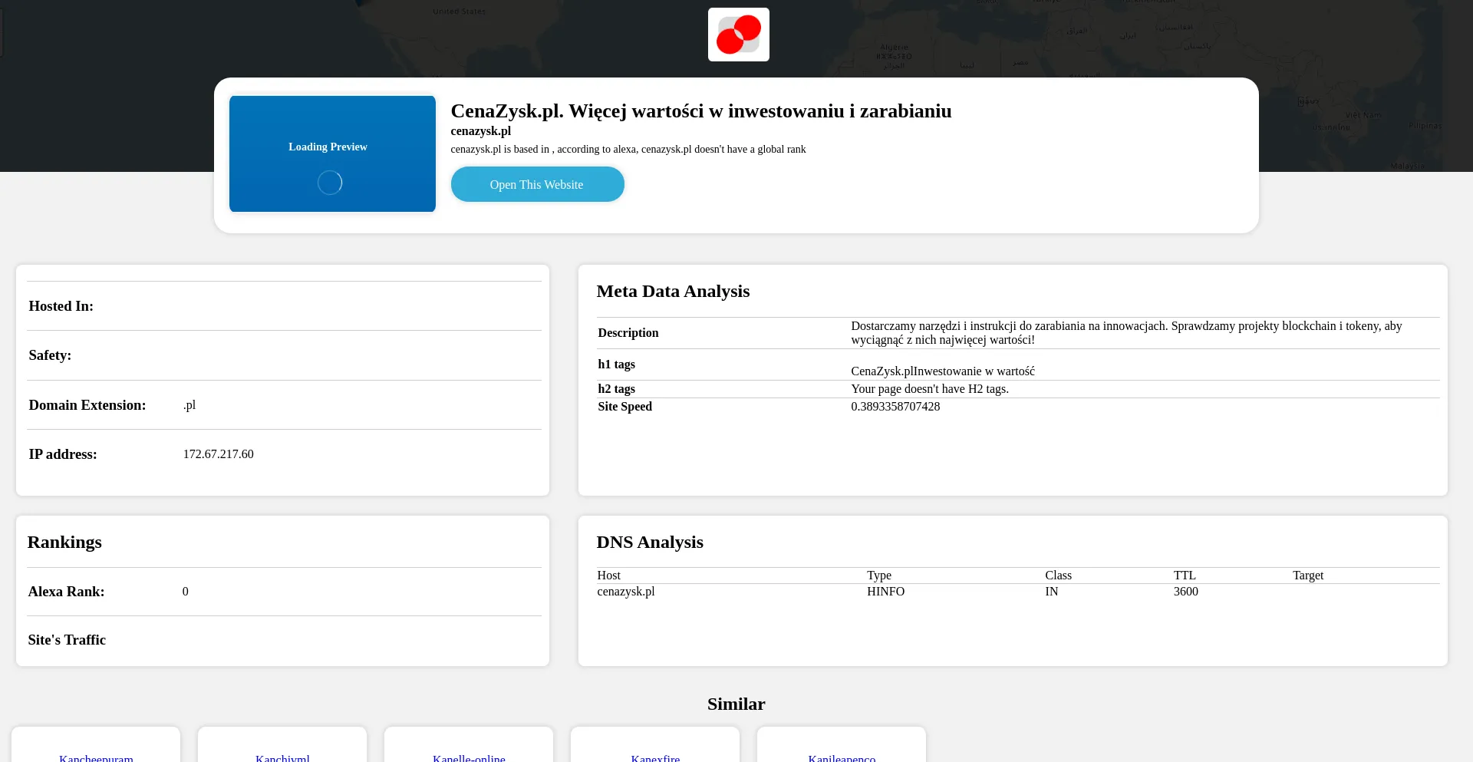1473x762 pixels.
Task: Click the Similar section heading
Action: [736, 704]
